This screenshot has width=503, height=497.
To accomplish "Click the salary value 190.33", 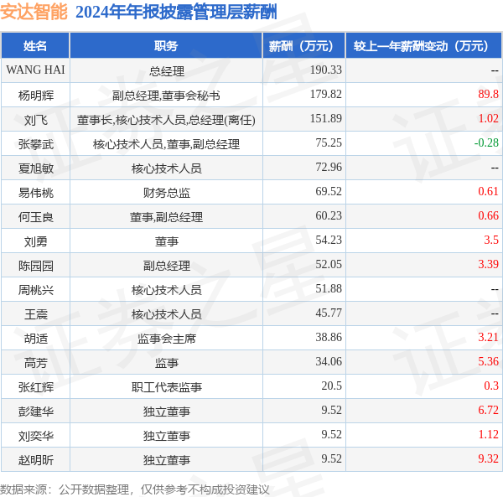I will (326, 70).
